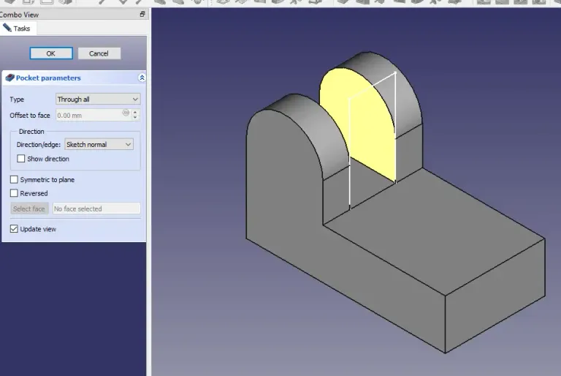Tick the Symmetric to plane checkbox

click(x=14, y=180)
